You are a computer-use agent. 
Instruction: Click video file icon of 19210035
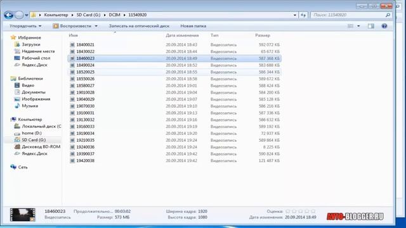72,141
